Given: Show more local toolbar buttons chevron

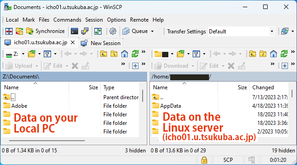Looking at the screenshot, I should (x=144, y=52).
